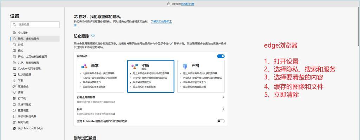Click the 浏览器已托管 link in banner
360x140 pixels.
pos(188,4)
